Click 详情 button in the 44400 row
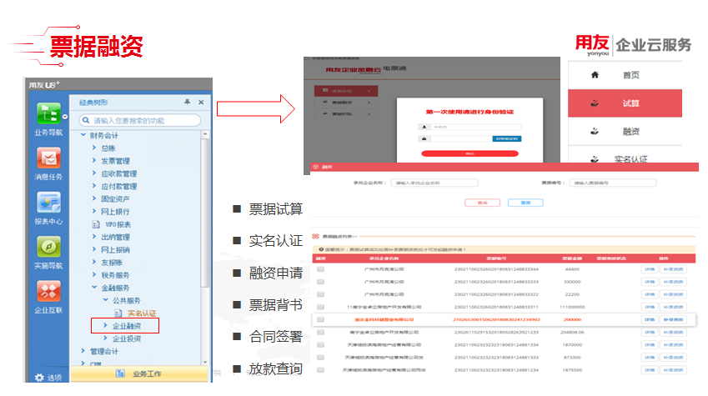The width and height of the screenshot is (708, 396). tap(650, 269)
